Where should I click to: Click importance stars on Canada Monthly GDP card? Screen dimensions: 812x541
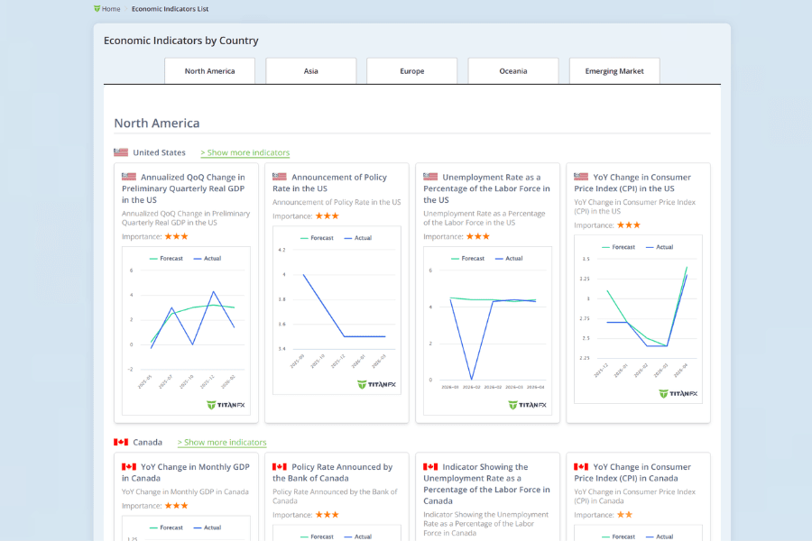176,506
